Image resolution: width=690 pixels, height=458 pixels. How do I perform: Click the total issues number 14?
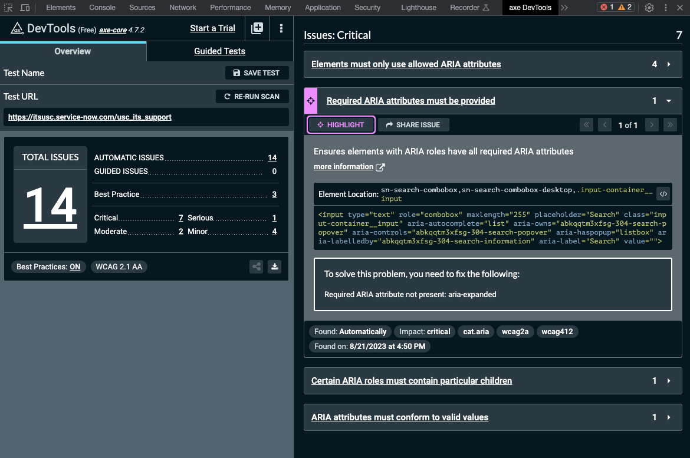[x=51, y=206]
